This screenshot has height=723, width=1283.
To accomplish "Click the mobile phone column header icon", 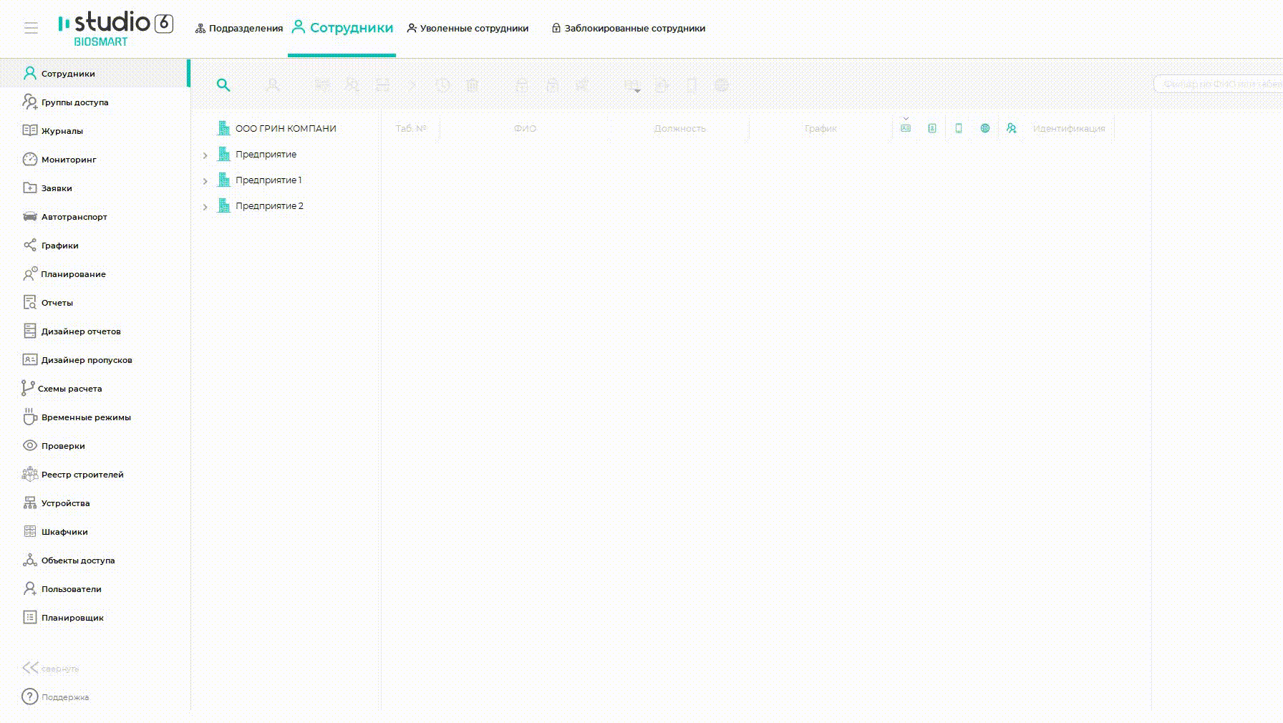I will point(959,128).
